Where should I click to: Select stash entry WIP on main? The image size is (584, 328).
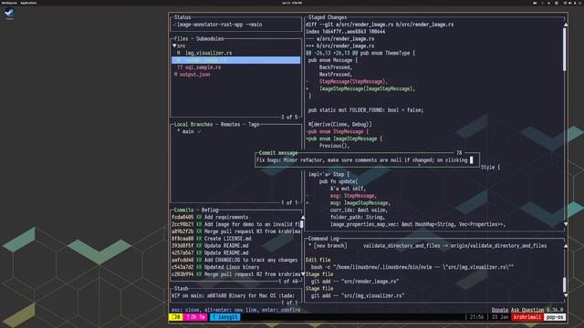(234, 295)
